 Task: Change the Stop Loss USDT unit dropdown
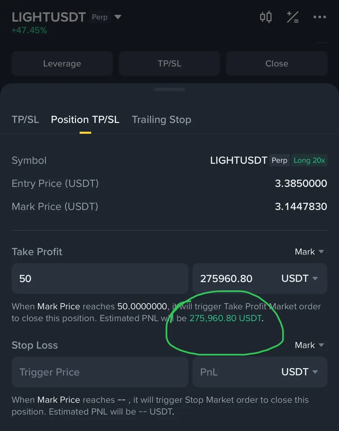(x=300, y=372)
